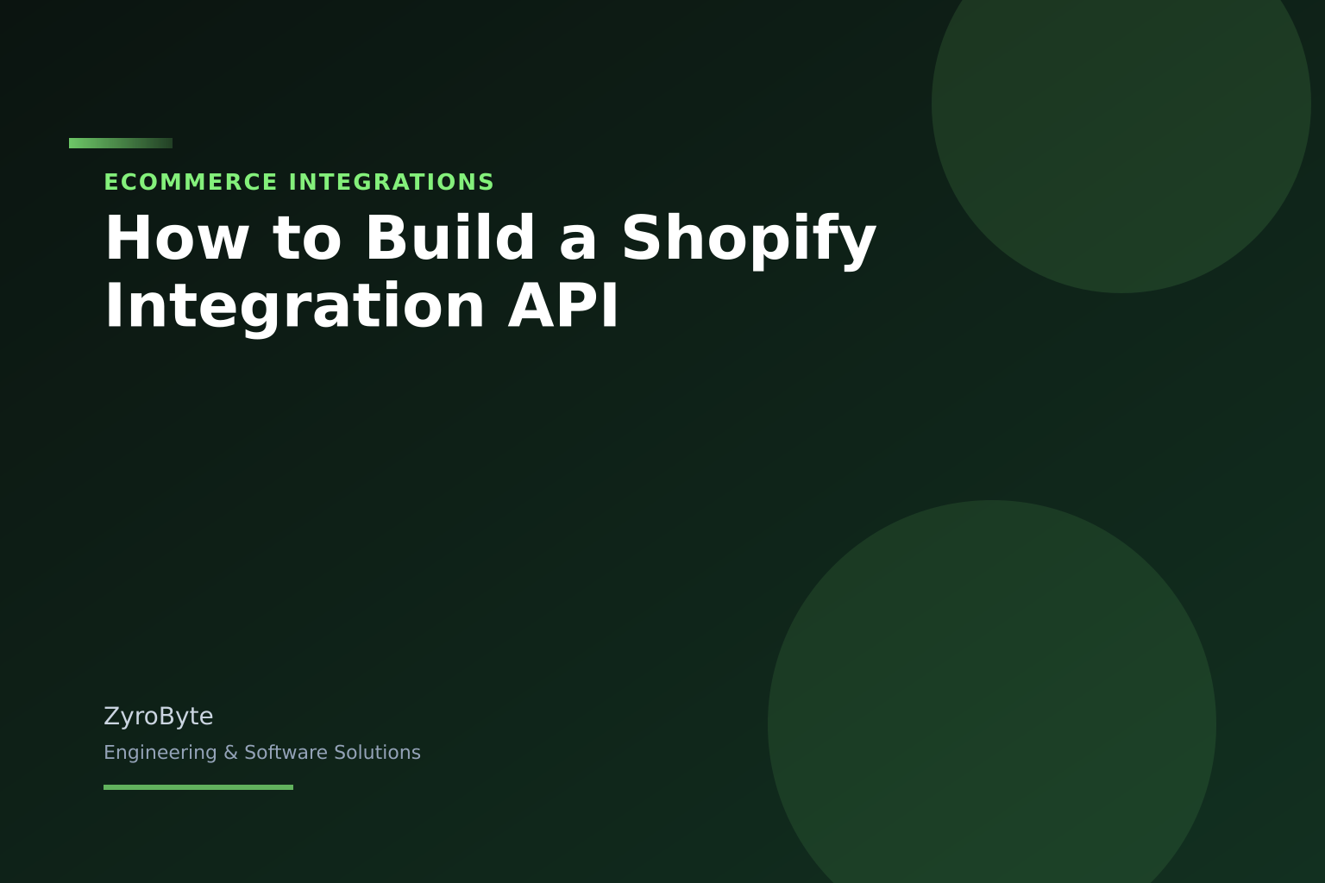Switch focus to the ZyroByte footer text
This screenshot has height=883, width=1325.
tap(158, 716)
